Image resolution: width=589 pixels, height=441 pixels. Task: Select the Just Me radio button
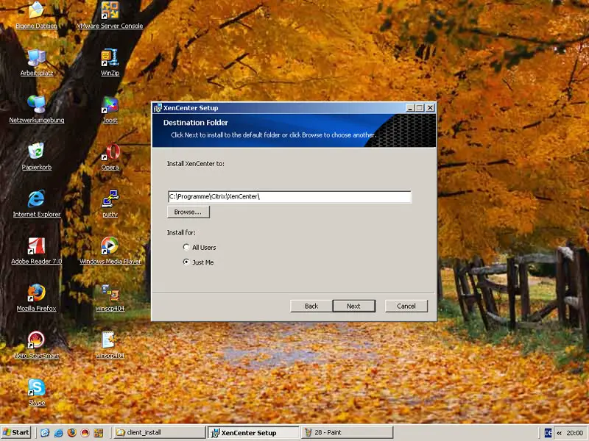pos(186,262)
